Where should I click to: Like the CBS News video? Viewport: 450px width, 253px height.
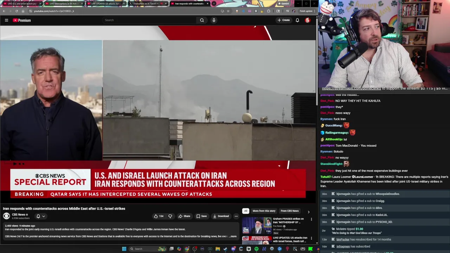(159, 216)
